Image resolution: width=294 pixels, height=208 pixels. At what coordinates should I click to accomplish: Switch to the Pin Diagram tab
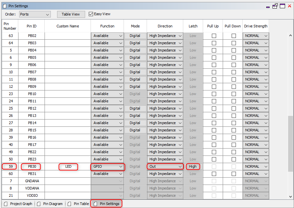(52, 204)
